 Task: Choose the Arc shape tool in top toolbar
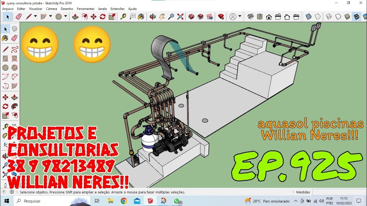[43, 17]
